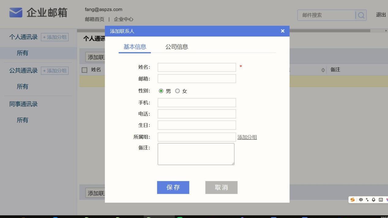Click the 添加分组 link beside 所属组
This screenshot has height=218, width=388.
(247, 137)
